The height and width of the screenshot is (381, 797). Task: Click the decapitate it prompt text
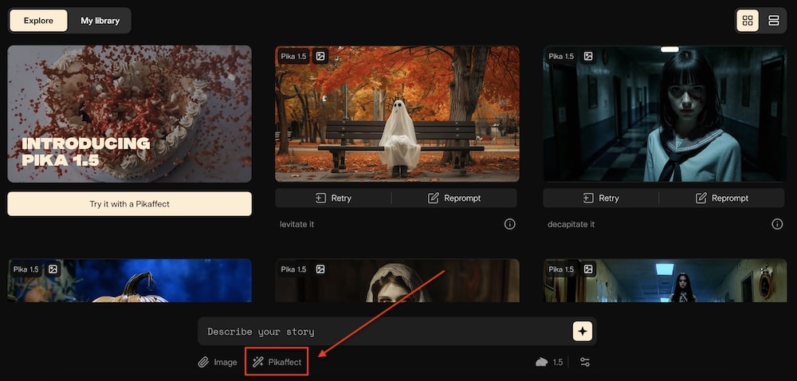coord(571,224)
